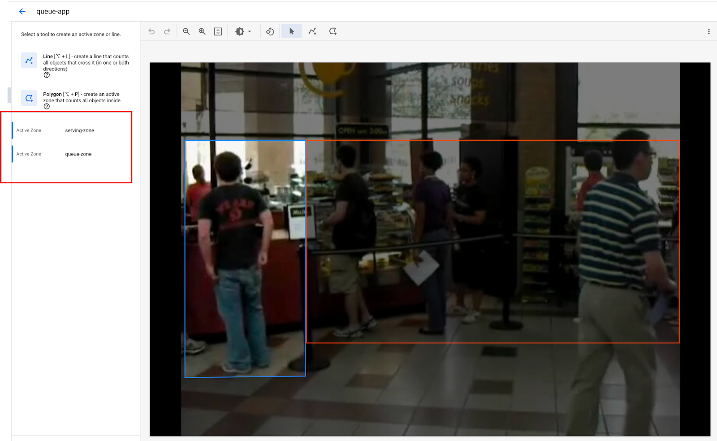Click the Line tool button in sidebar
The height and width of the screenshot is (441, 717).
pos(29,60)
